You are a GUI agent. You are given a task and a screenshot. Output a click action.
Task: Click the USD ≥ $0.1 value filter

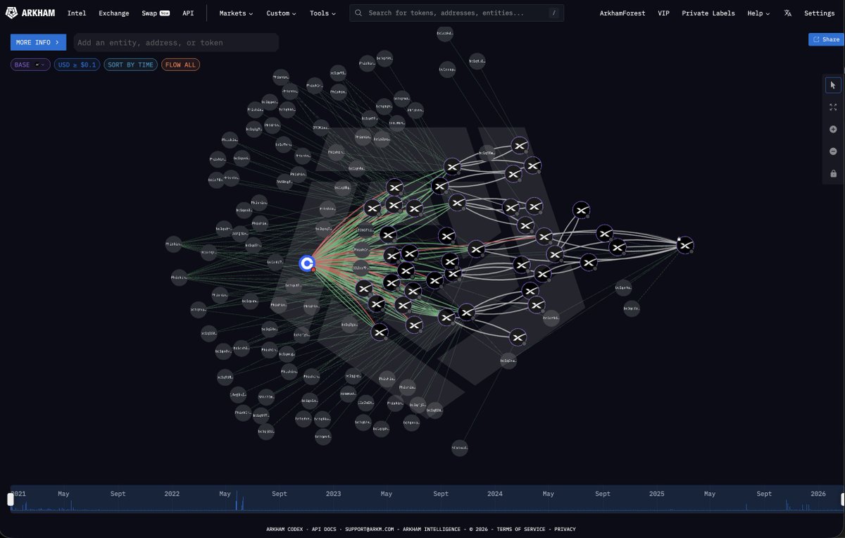point(77,65)
